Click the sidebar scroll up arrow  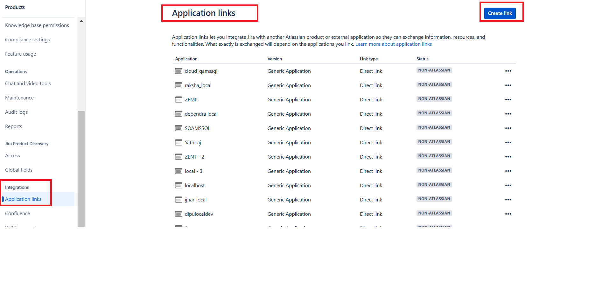[x=81, y=21]
